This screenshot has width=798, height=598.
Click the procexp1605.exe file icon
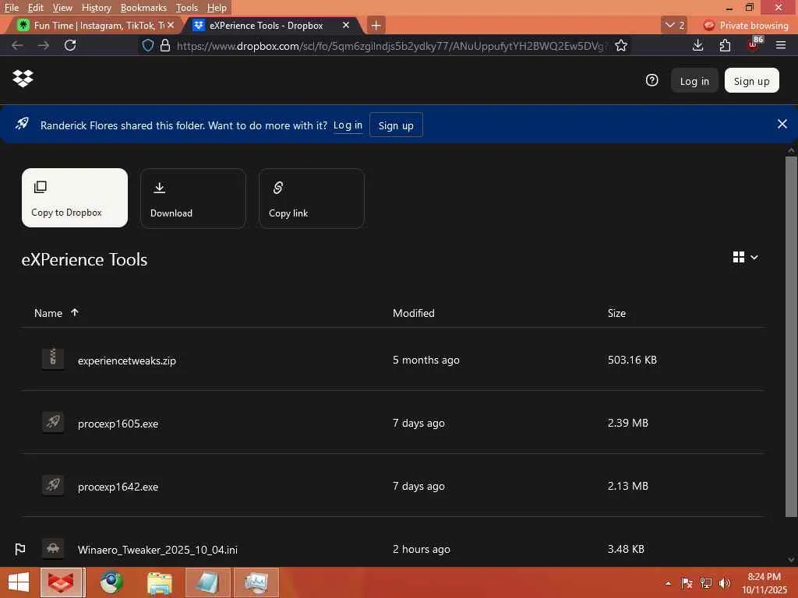pos(53,421)
